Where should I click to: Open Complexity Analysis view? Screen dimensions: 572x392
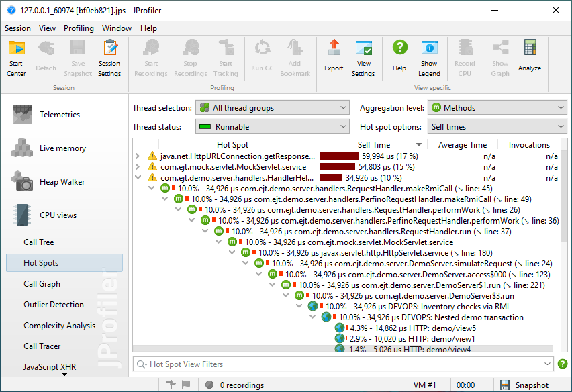[x=60, y=326]
